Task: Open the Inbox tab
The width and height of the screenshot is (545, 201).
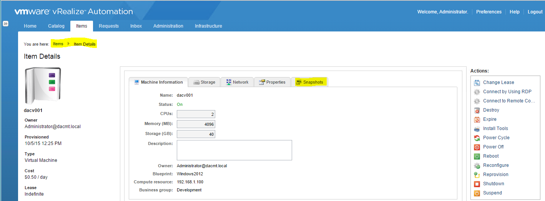Action: pos(136,26)
